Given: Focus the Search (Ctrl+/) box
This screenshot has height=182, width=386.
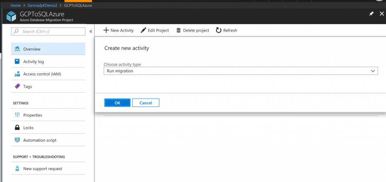Looking at the screenshot, I should point(48,32).
